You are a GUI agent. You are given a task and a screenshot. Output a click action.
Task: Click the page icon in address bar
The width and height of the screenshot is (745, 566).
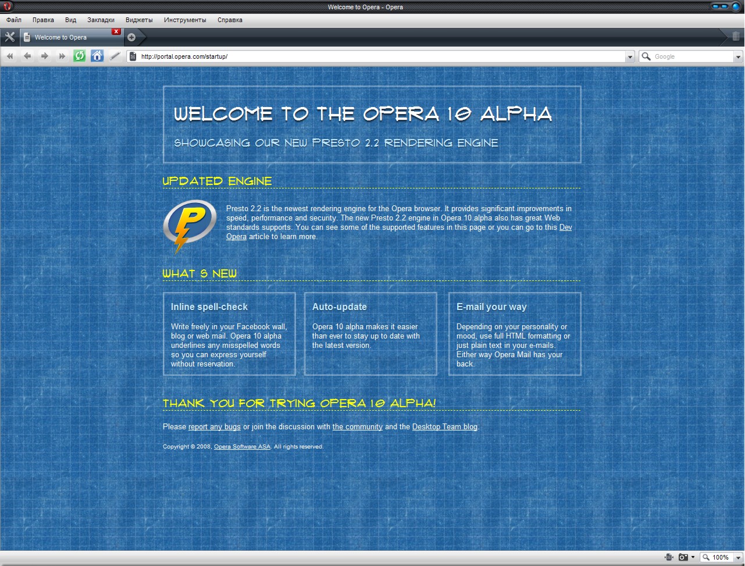[x=133, y=56]
